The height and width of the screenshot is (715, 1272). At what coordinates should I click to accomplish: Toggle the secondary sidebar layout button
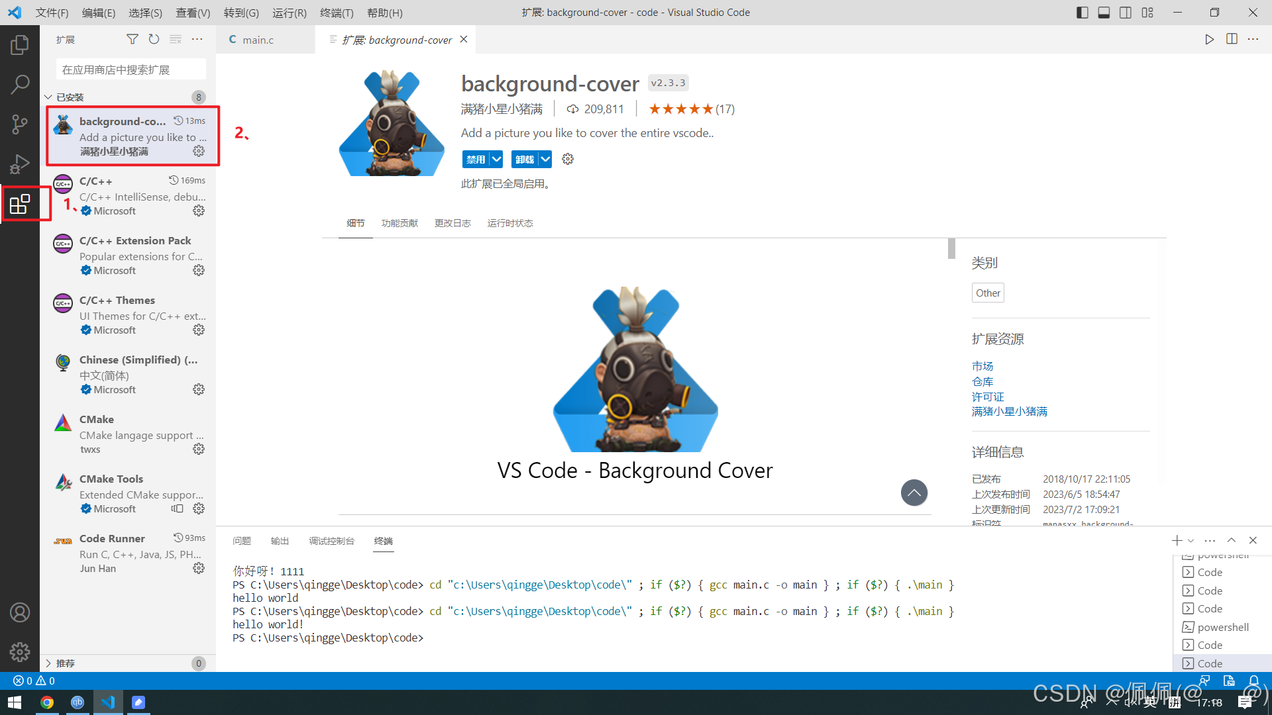point(1126,13)
